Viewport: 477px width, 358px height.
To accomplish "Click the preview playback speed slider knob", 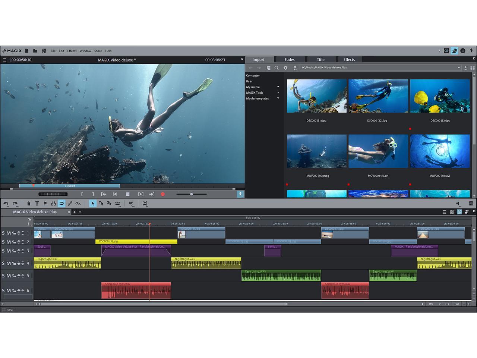I will 192,194.
